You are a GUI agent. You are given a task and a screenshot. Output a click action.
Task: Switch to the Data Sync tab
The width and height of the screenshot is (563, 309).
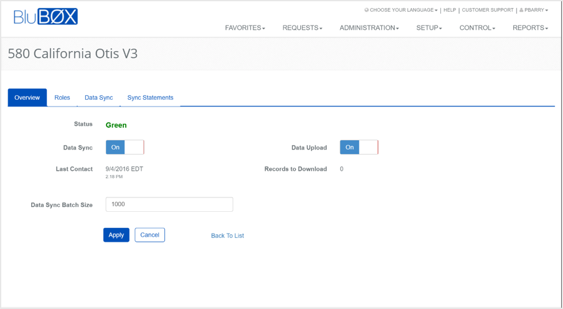(98, 98)
